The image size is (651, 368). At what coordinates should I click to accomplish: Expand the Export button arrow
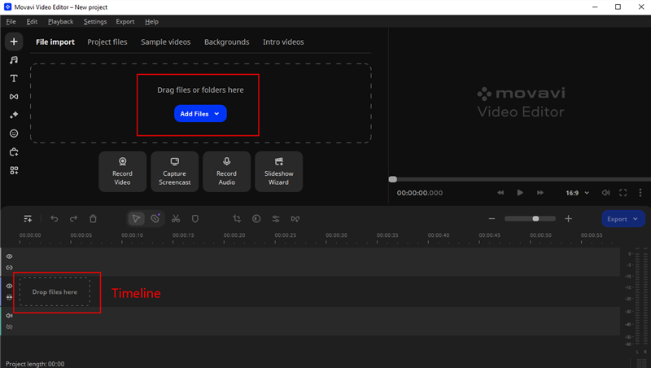coord(636,219)
